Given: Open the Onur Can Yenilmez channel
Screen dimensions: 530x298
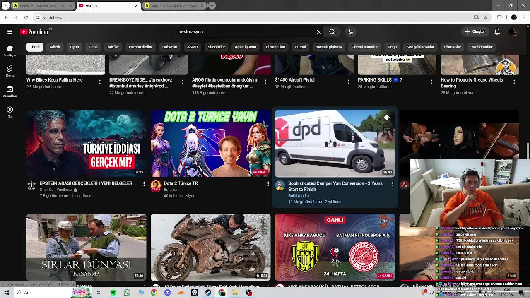Looking at the screenshot, I should [x=56, y=190].
